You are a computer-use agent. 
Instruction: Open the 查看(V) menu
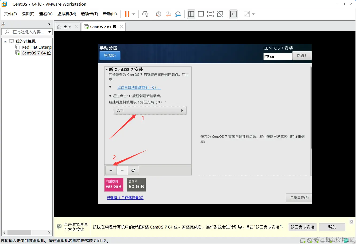tap(46, 14)
